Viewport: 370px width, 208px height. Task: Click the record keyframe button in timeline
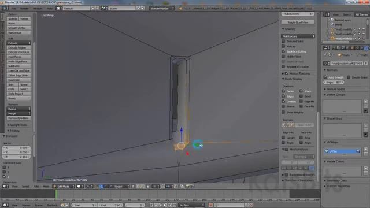(210, 205)
